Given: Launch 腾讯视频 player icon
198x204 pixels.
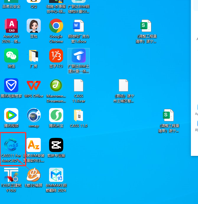Looking at the screenshot, I should pos(11,115).
